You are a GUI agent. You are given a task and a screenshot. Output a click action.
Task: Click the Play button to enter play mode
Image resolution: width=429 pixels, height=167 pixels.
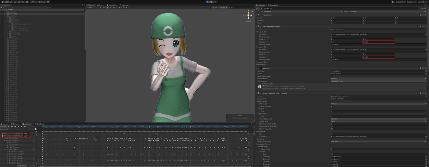click(x=207, y=2)
